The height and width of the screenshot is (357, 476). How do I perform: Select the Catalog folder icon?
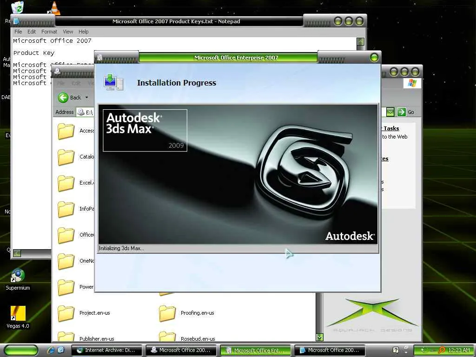[x=66, y=157]
